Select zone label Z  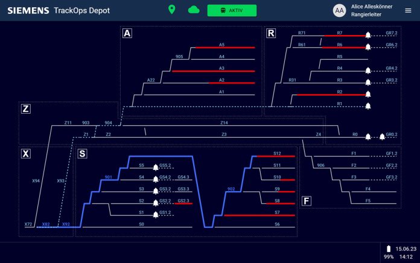pyautogui.click(x=26, y=109)
